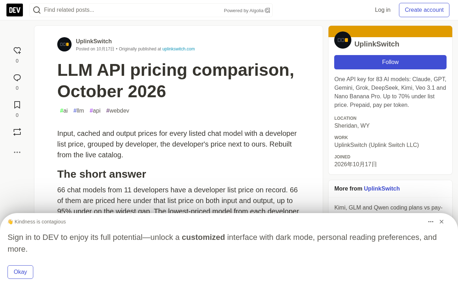
Task: Open the #llm tag
Action: point(79,111)
